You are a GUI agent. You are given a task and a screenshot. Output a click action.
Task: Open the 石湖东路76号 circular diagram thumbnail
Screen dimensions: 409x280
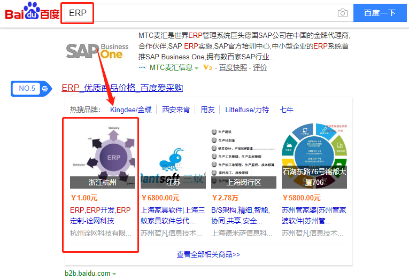(314, 156)
